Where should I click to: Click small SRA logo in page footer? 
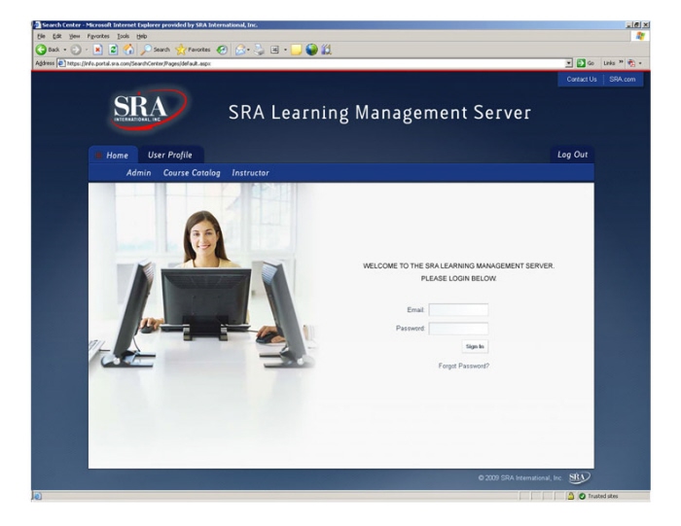(580, 477)
